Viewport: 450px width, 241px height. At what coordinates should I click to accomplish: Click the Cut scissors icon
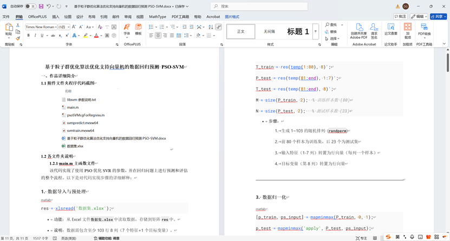[x=18, y=25]
